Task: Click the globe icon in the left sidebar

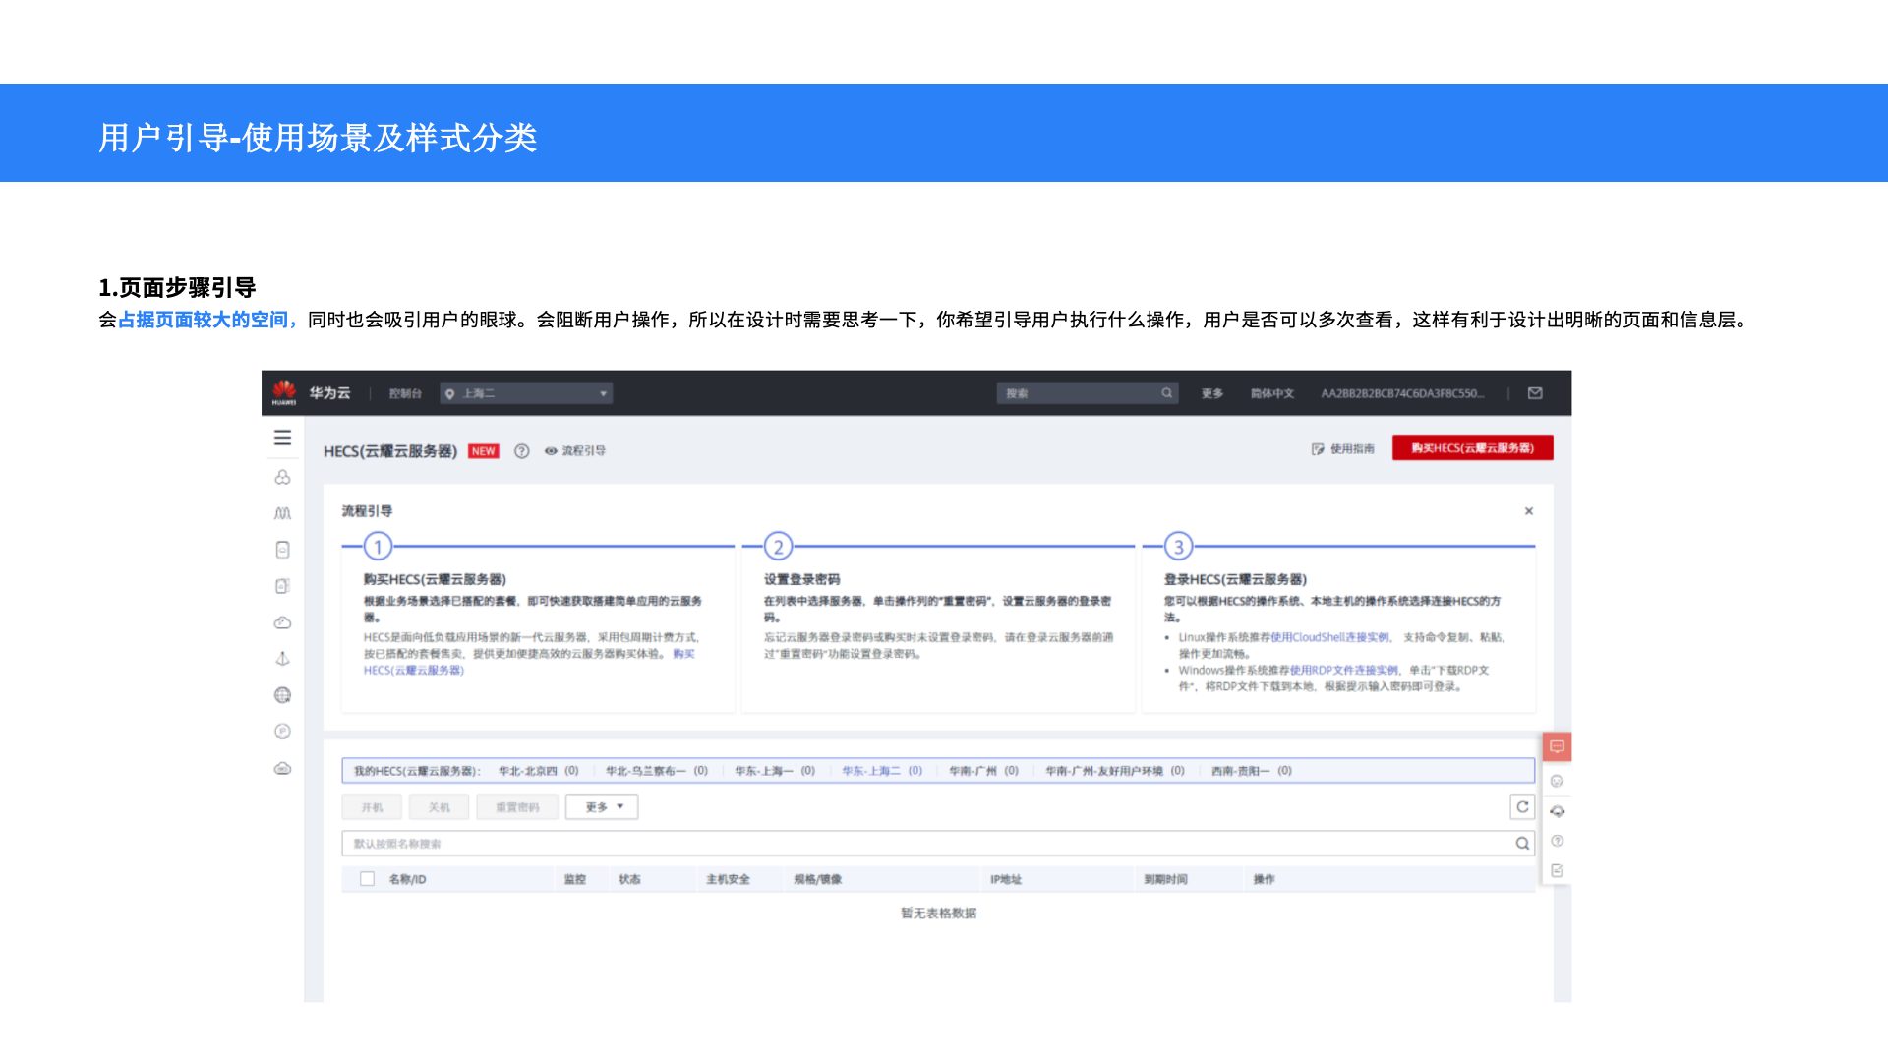Action: click(282, 695)
